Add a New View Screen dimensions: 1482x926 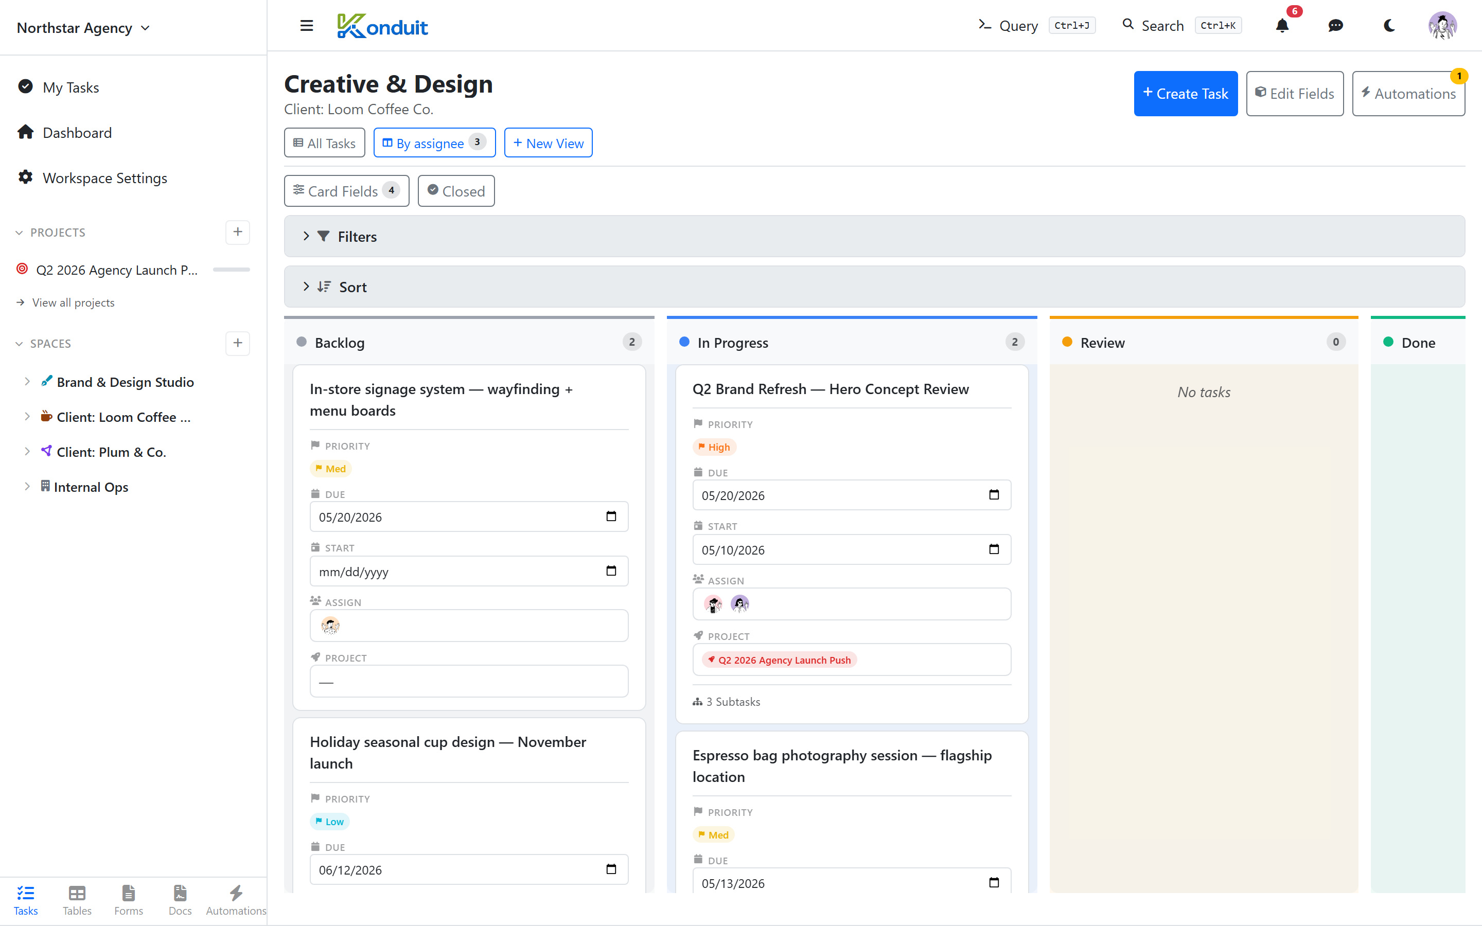click(548, 143)
